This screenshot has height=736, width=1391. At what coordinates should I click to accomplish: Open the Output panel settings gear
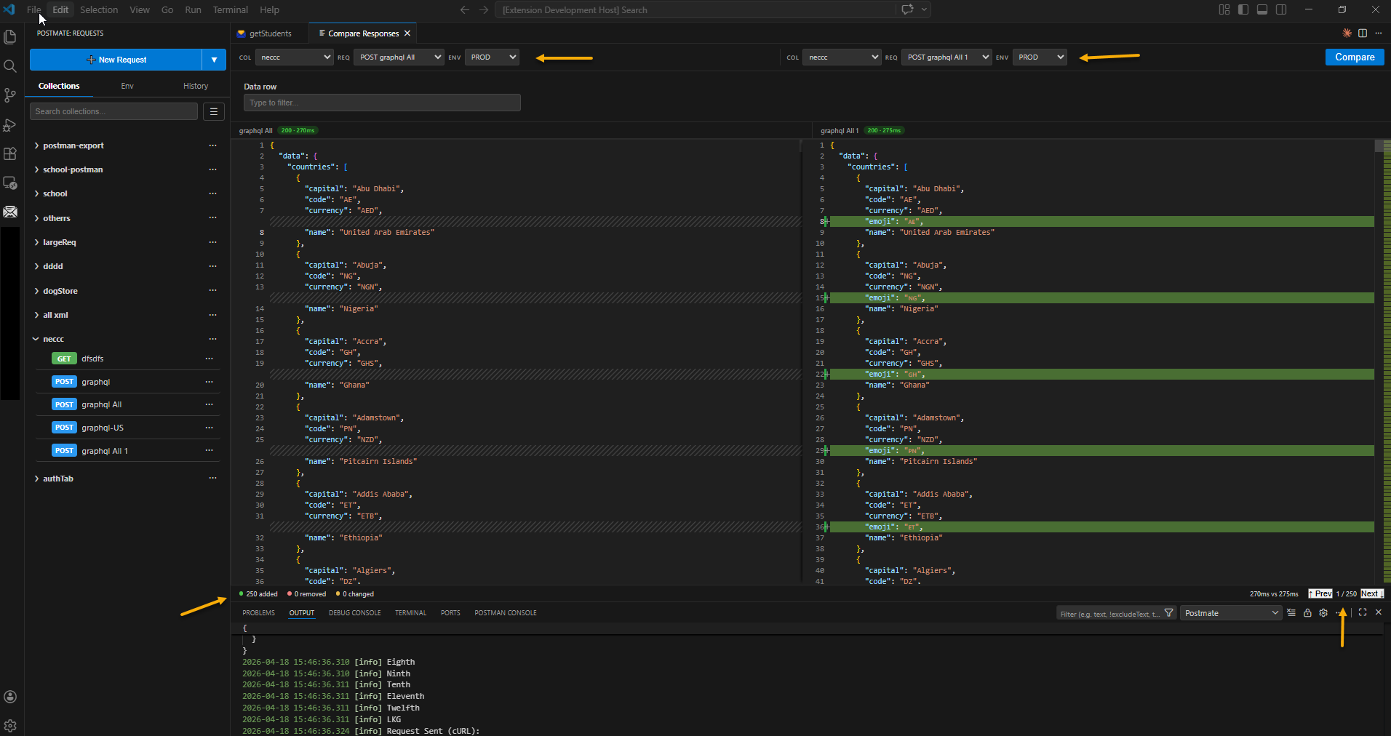1323,612
